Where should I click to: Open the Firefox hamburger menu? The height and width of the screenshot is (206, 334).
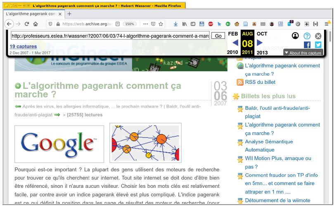pyautogui.click(x=327, y=24)
